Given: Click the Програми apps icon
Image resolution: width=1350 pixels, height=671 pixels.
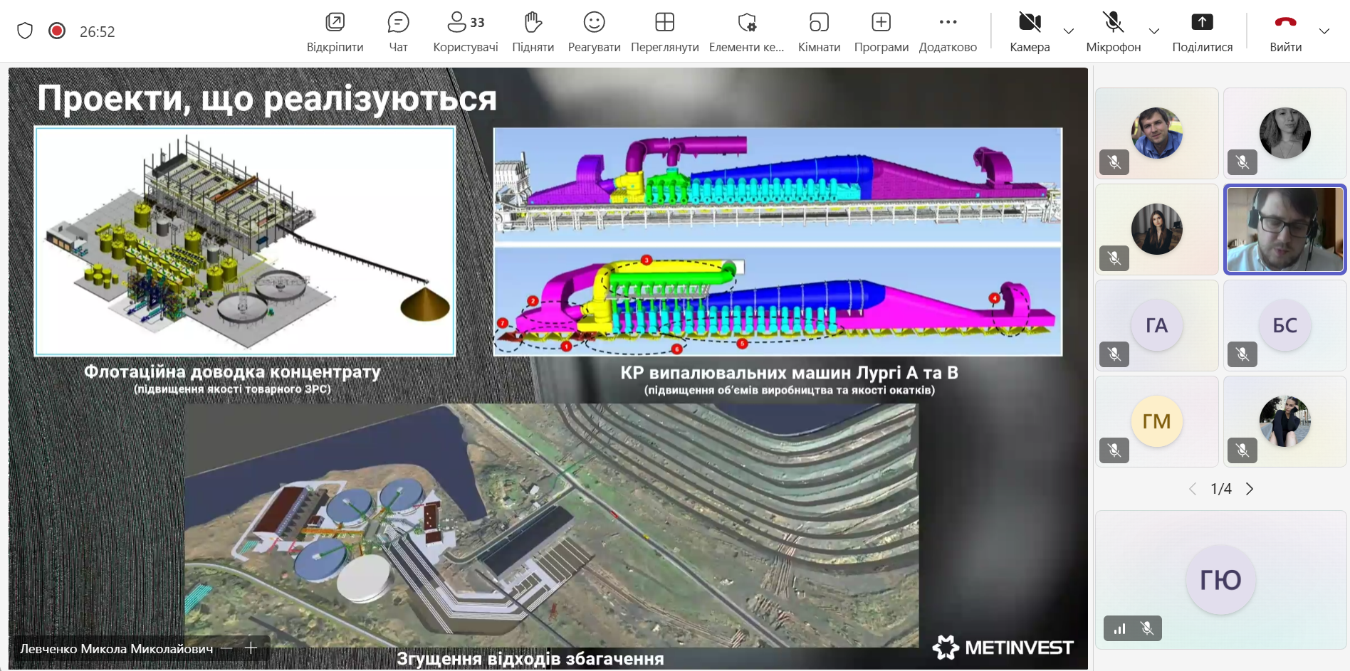Looking at the screenshot, I should [881, 31].
